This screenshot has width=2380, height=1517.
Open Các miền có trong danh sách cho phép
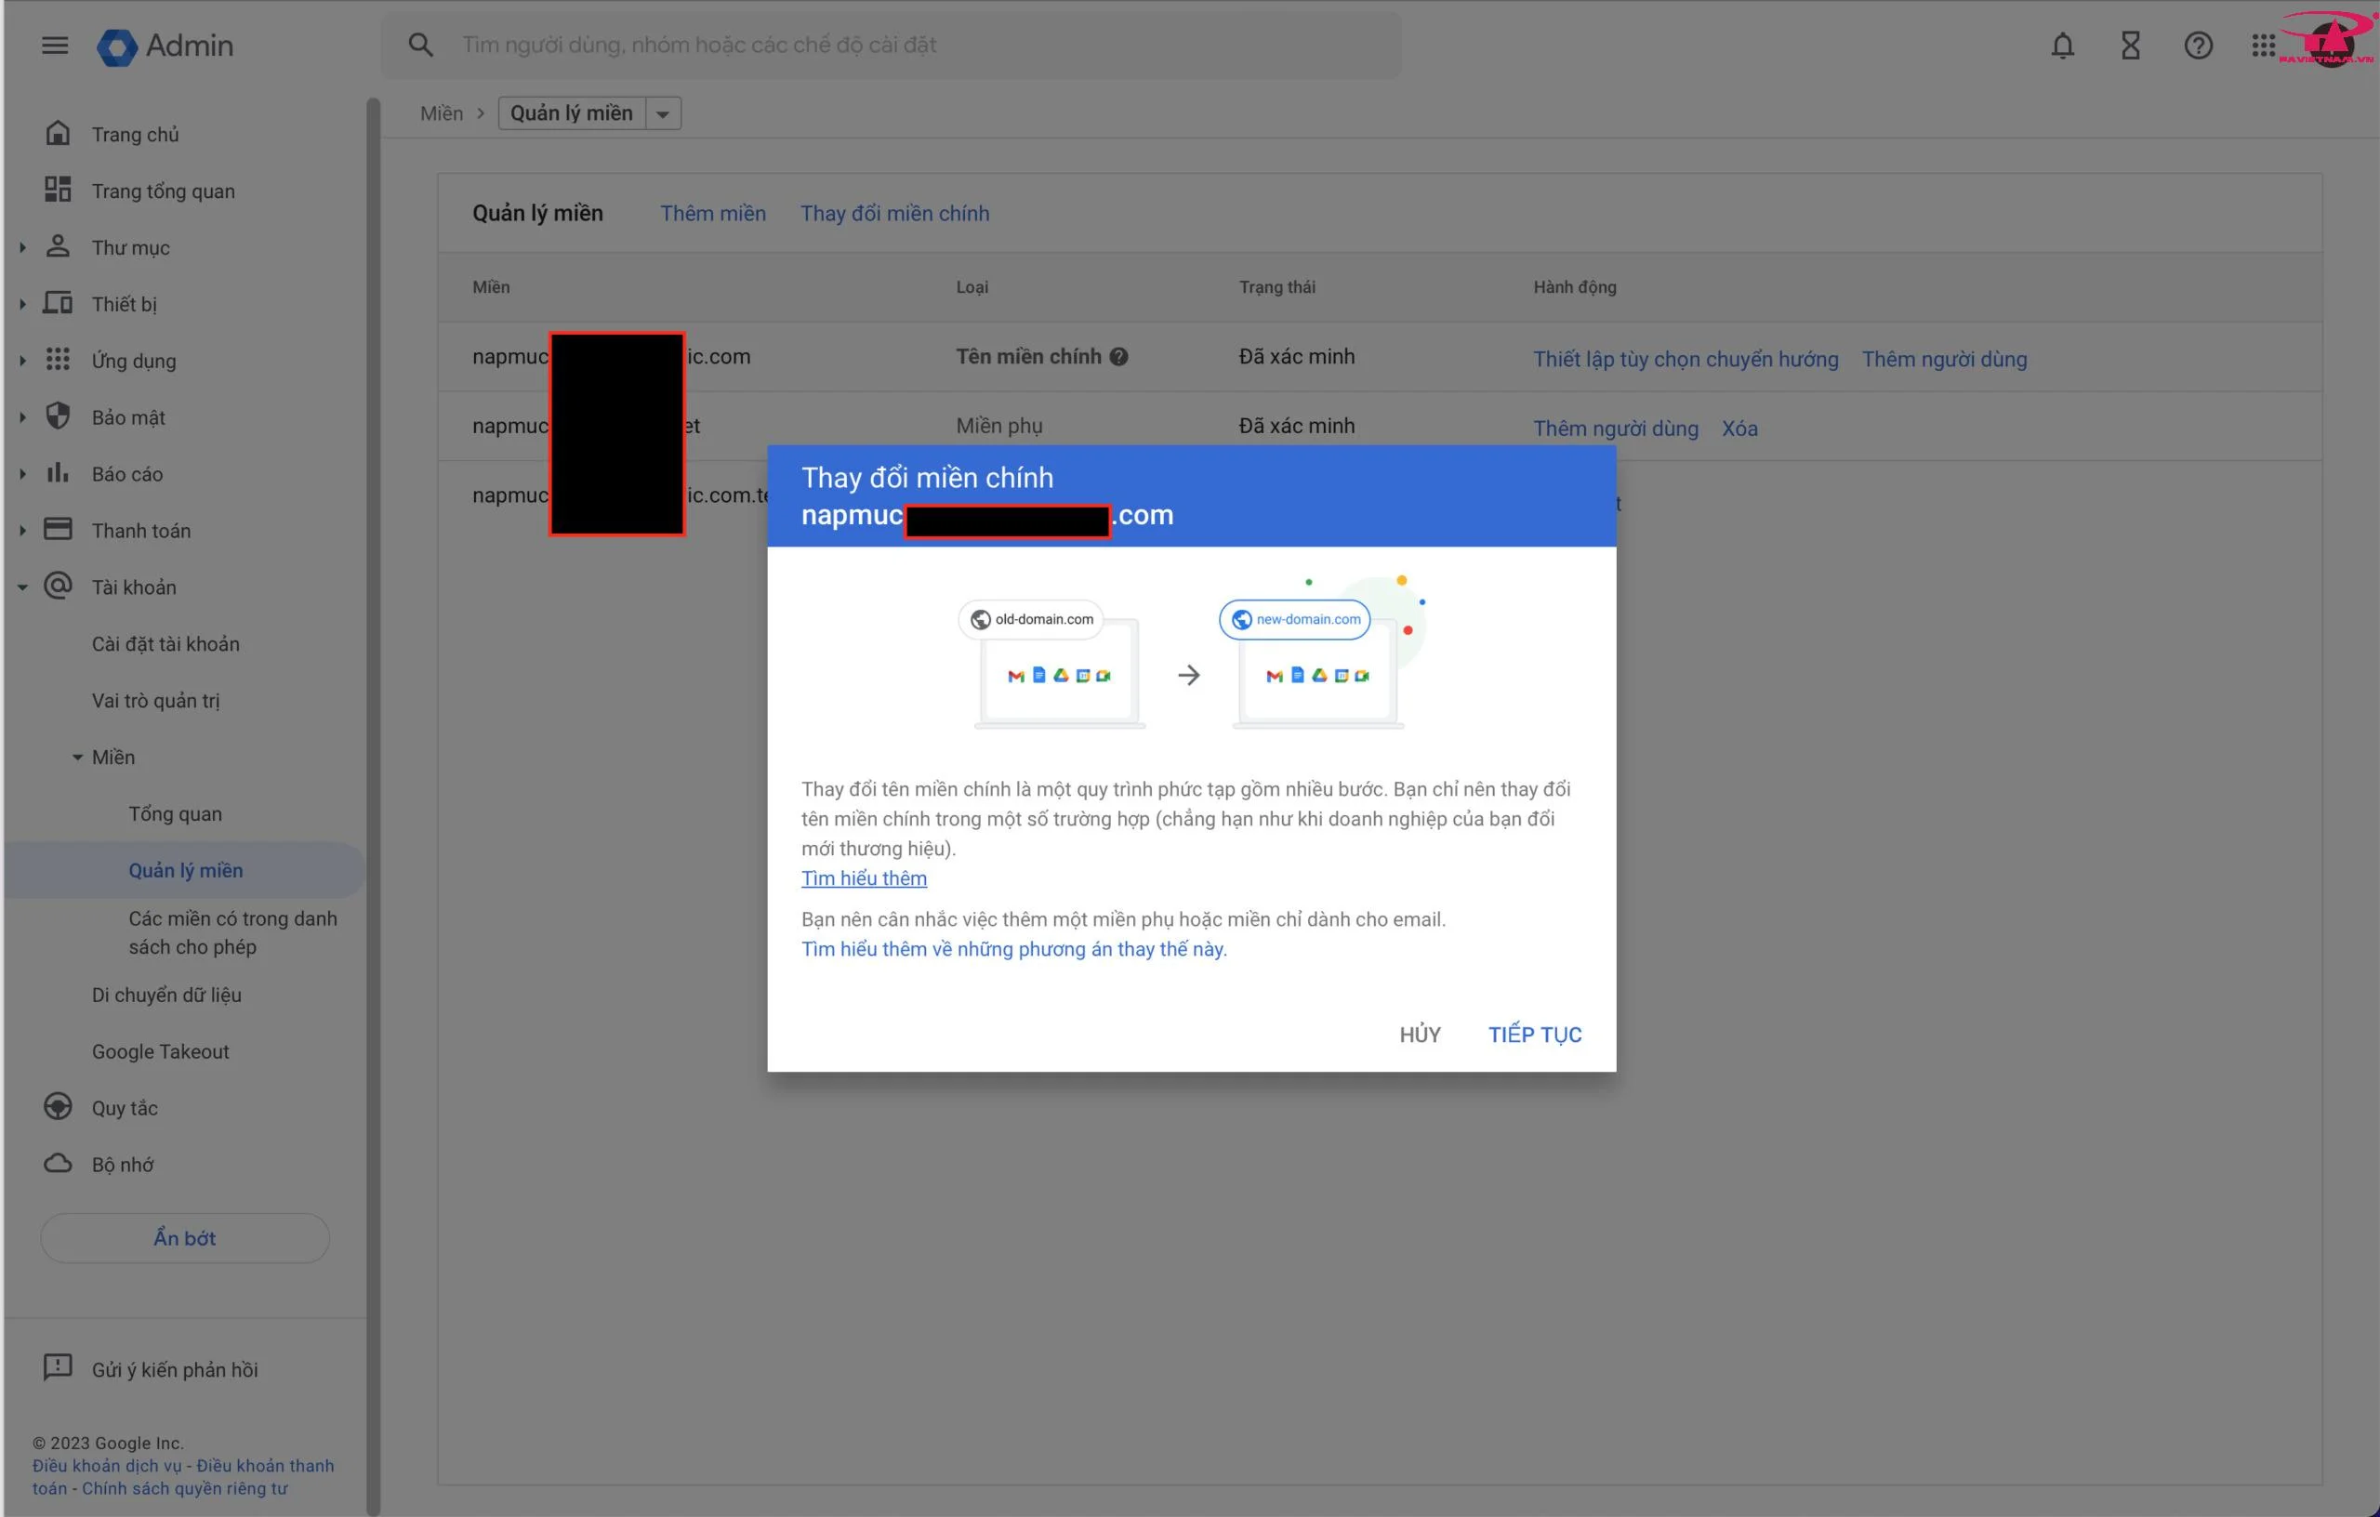point(233,932)
